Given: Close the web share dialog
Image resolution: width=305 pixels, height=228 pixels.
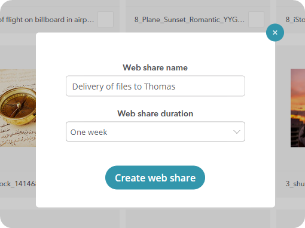Looking at the screenshot, I should [275, 32].
